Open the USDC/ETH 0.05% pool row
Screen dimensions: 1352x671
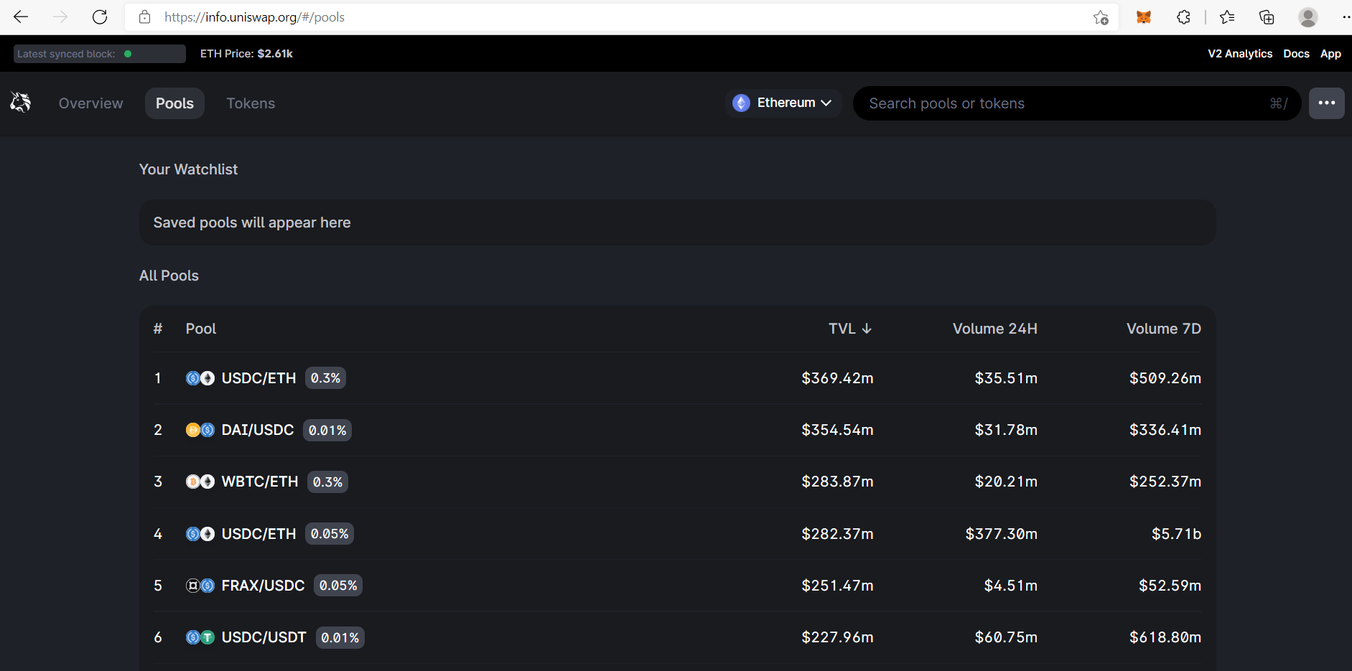click(x=677, y=534)
